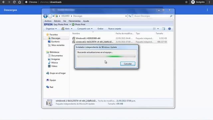Expand address bar history dropdown

pyautogui.click(x=126, y=16)
